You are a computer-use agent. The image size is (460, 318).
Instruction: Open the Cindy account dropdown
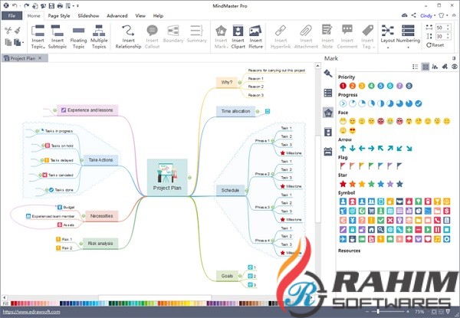(x=428, y=16)
